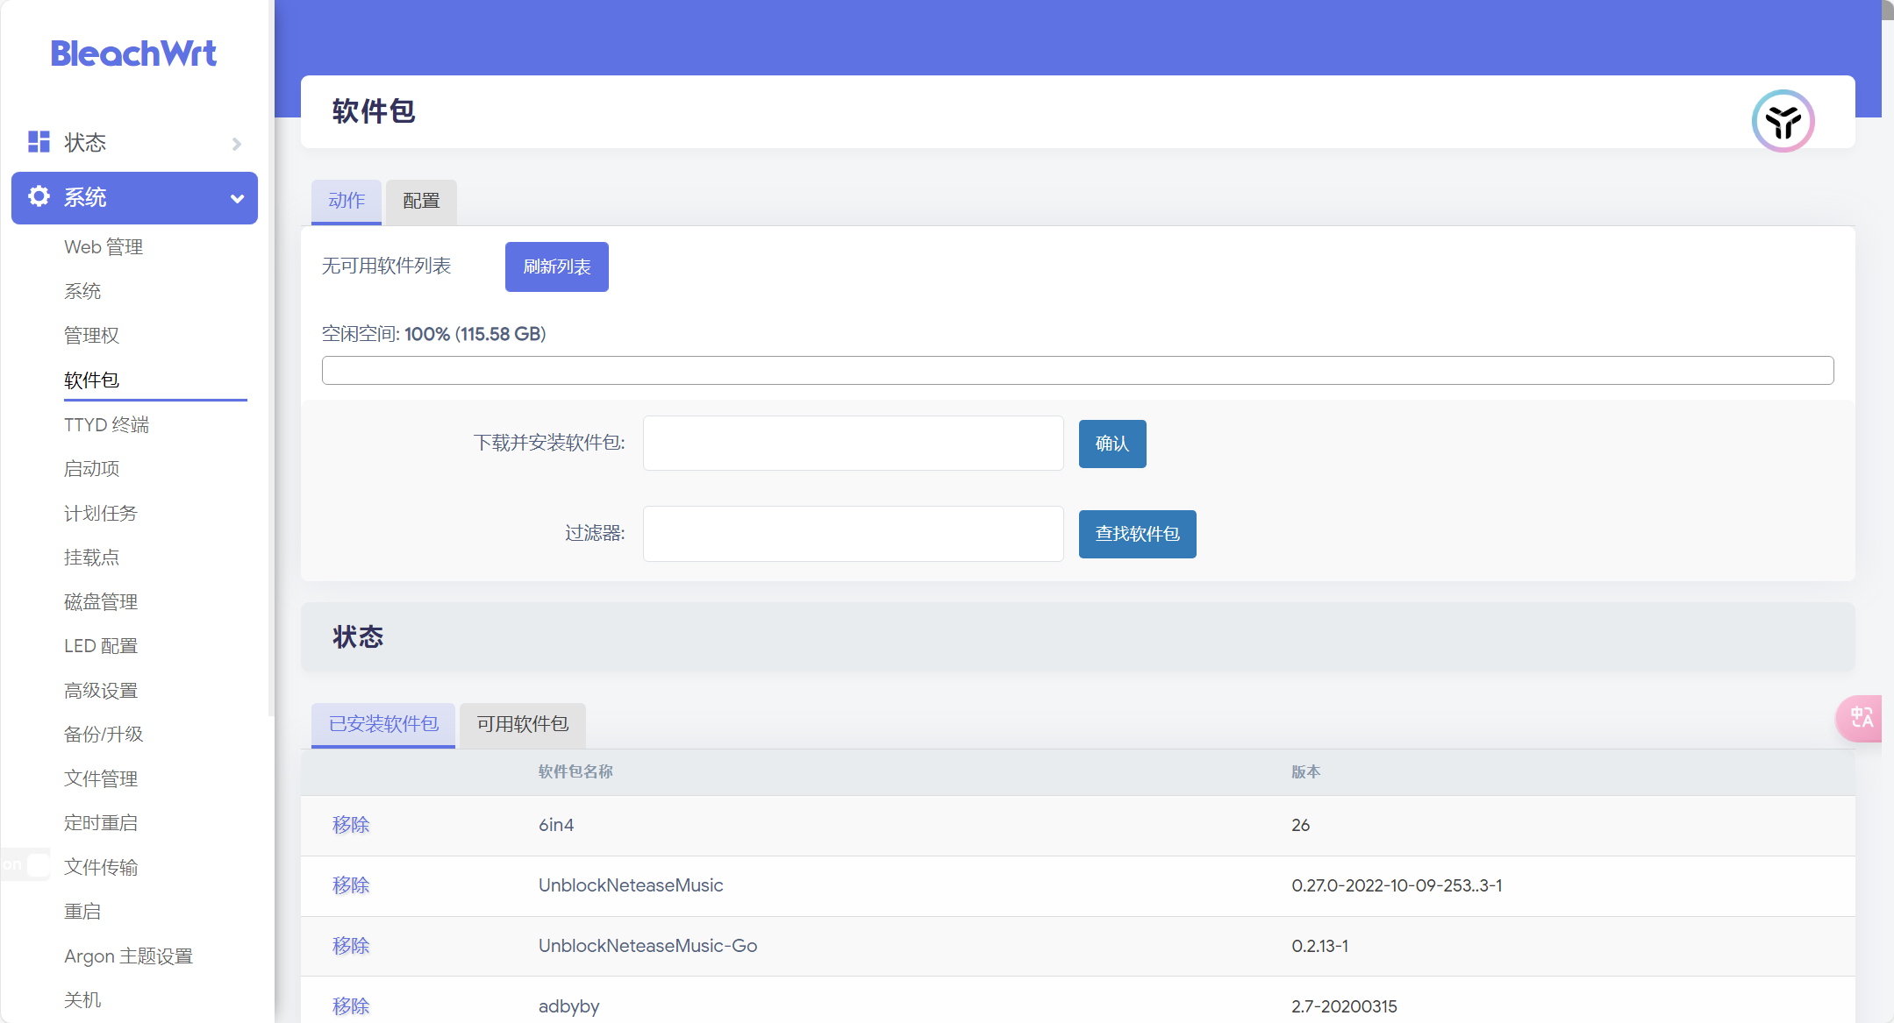
Task: Click the system gear icon
Action: coord(39,196)
